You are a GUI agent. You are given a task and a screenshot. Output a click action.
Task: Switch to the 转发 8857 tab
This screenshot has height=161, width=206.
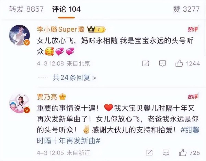tap(26, 9)
